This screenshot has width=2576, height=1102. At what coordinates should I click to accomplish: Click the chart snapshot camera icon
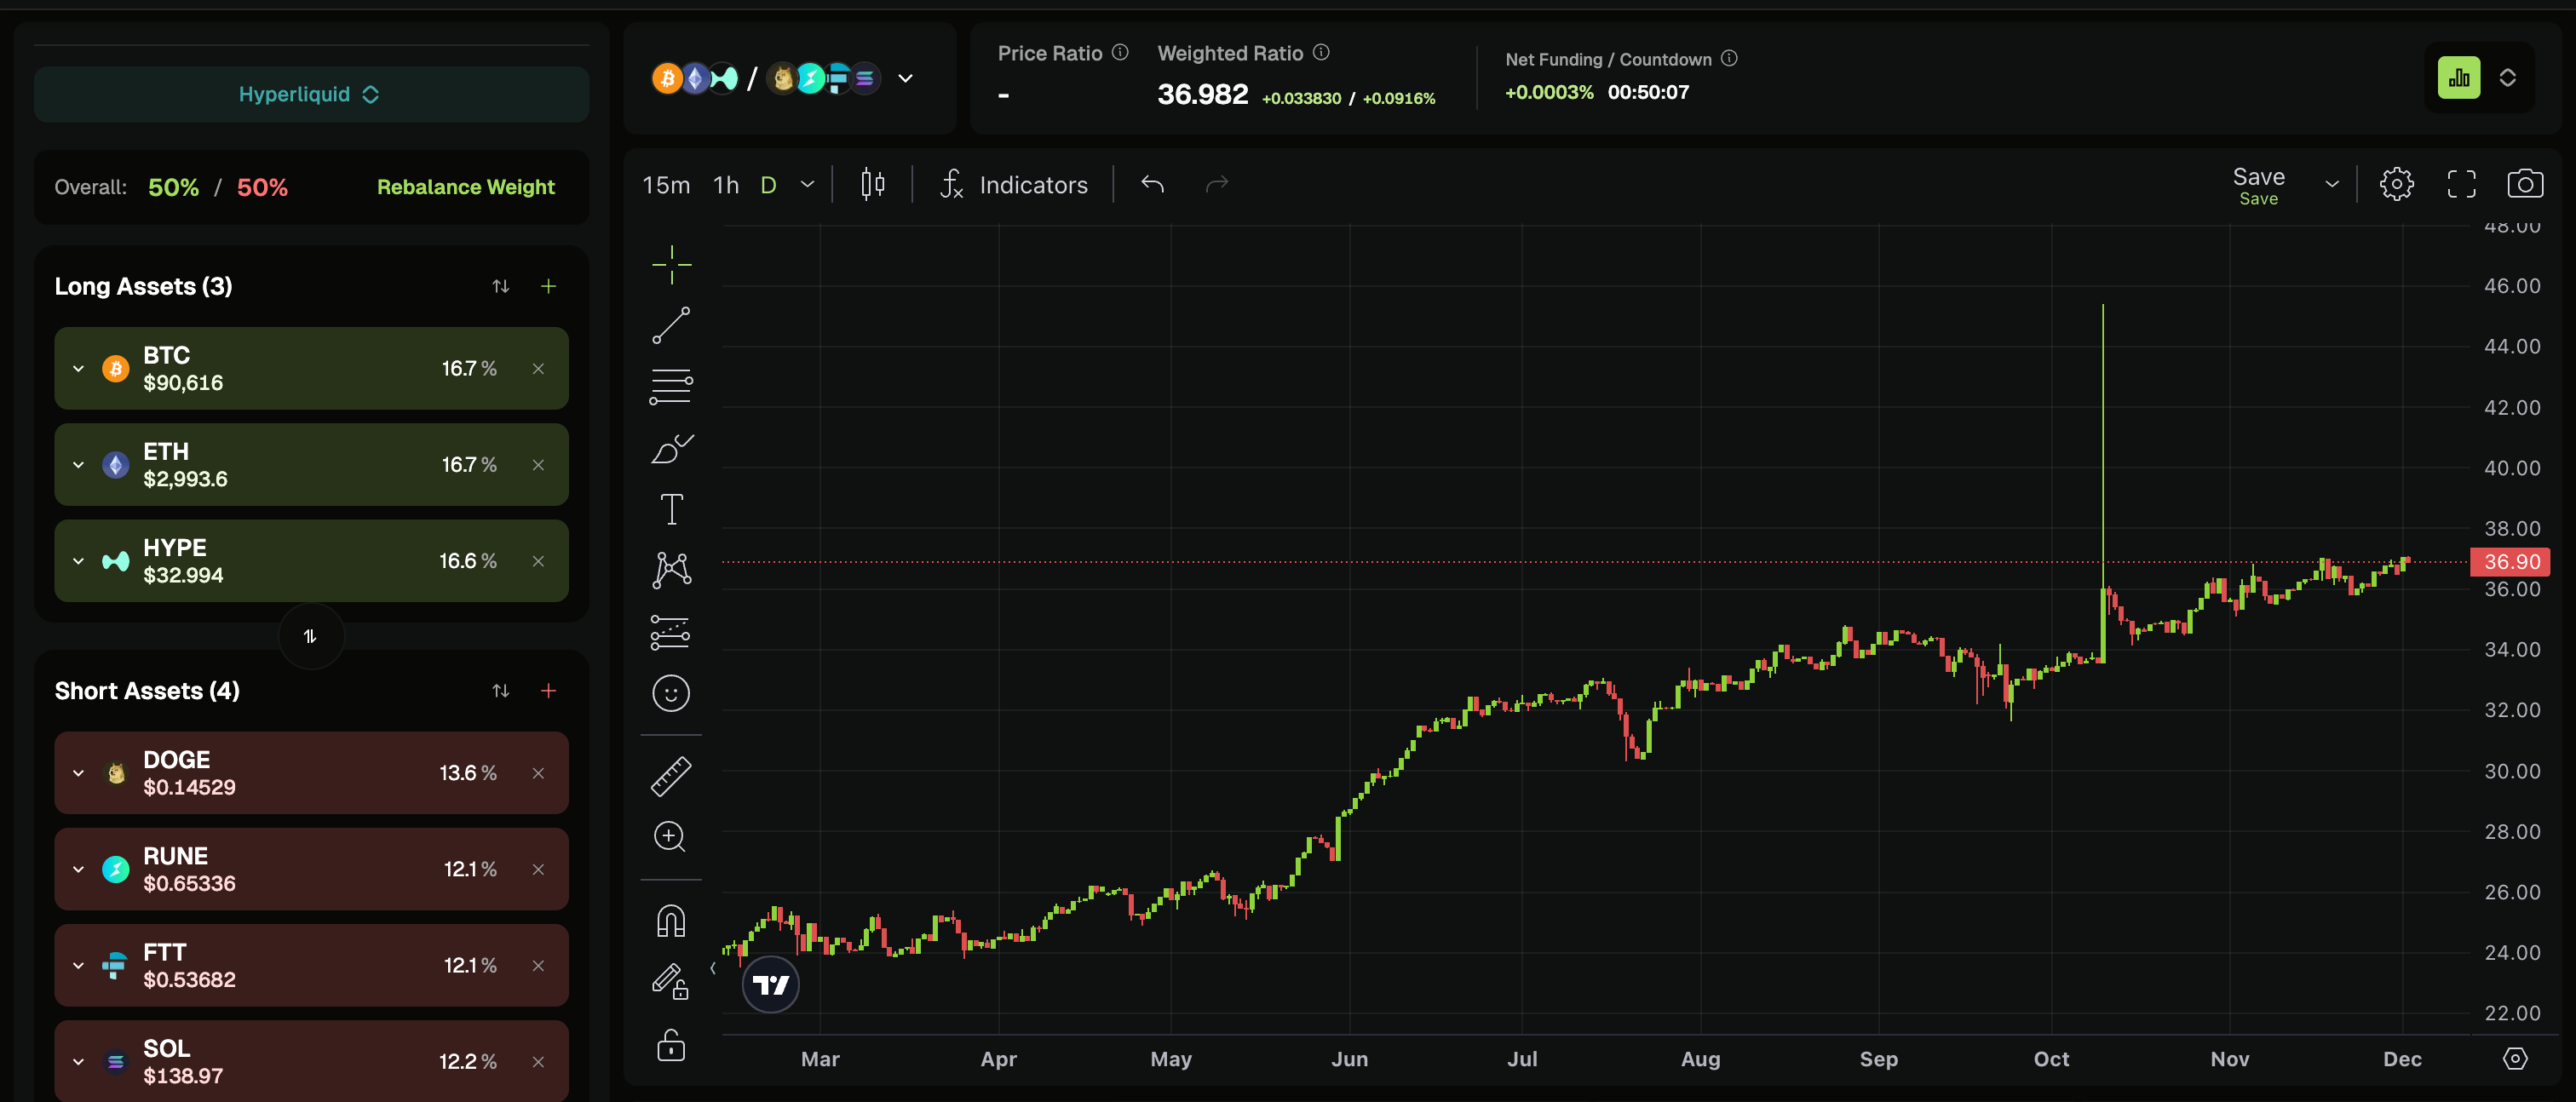2524,184
